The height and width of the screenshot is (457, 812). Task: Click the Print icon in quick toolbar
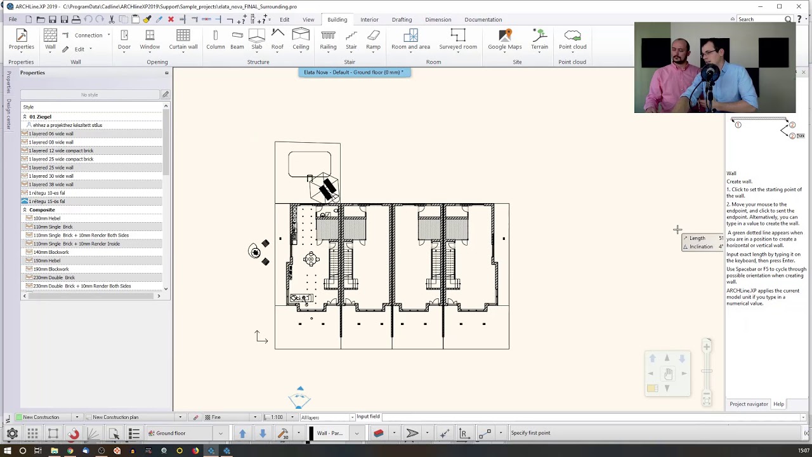click(76, 20)
